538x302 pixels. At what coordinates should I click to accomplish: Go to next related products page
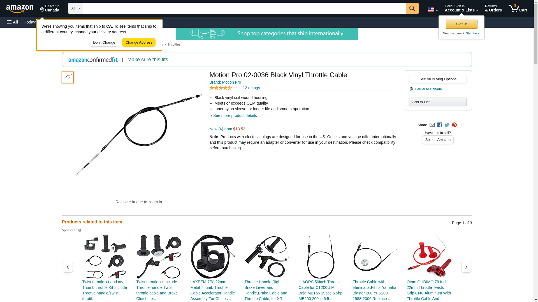[x=466, y=267]
